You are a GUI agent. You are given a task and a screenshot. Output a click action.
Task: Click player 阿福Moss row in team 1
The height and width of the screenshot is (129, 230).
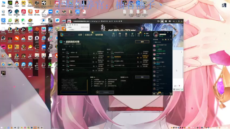point(83,65)
